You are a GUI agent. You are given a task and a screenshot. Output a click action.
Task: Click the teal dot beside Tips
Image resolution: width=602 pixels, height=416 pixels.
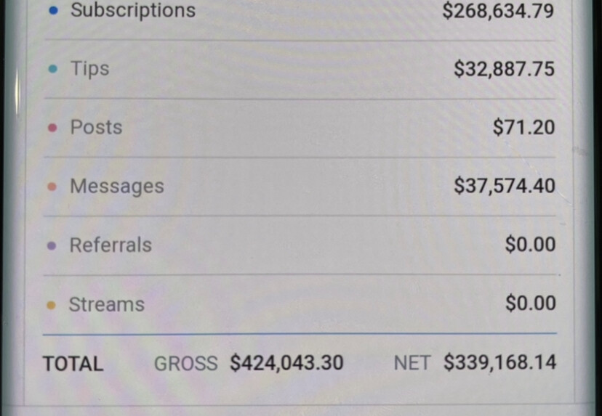point(53,69)
